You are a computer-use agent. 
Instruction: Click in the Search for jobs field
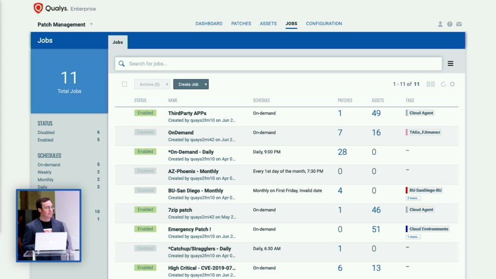click(x=278, y=64)
